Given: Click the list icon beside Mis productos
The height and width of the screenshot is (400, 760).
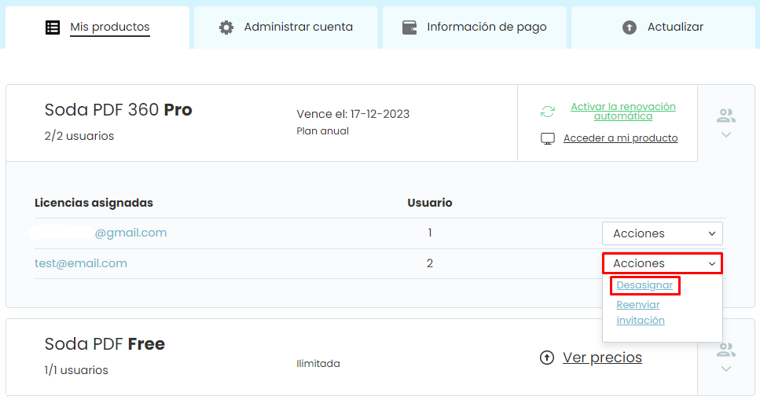Looking at the screenshot, I should (53, 28).
